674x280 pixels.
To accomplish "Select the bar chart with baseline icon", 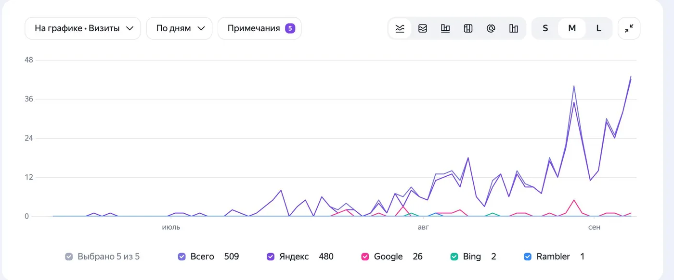I will pyautogui.click(x=445, y=28).
